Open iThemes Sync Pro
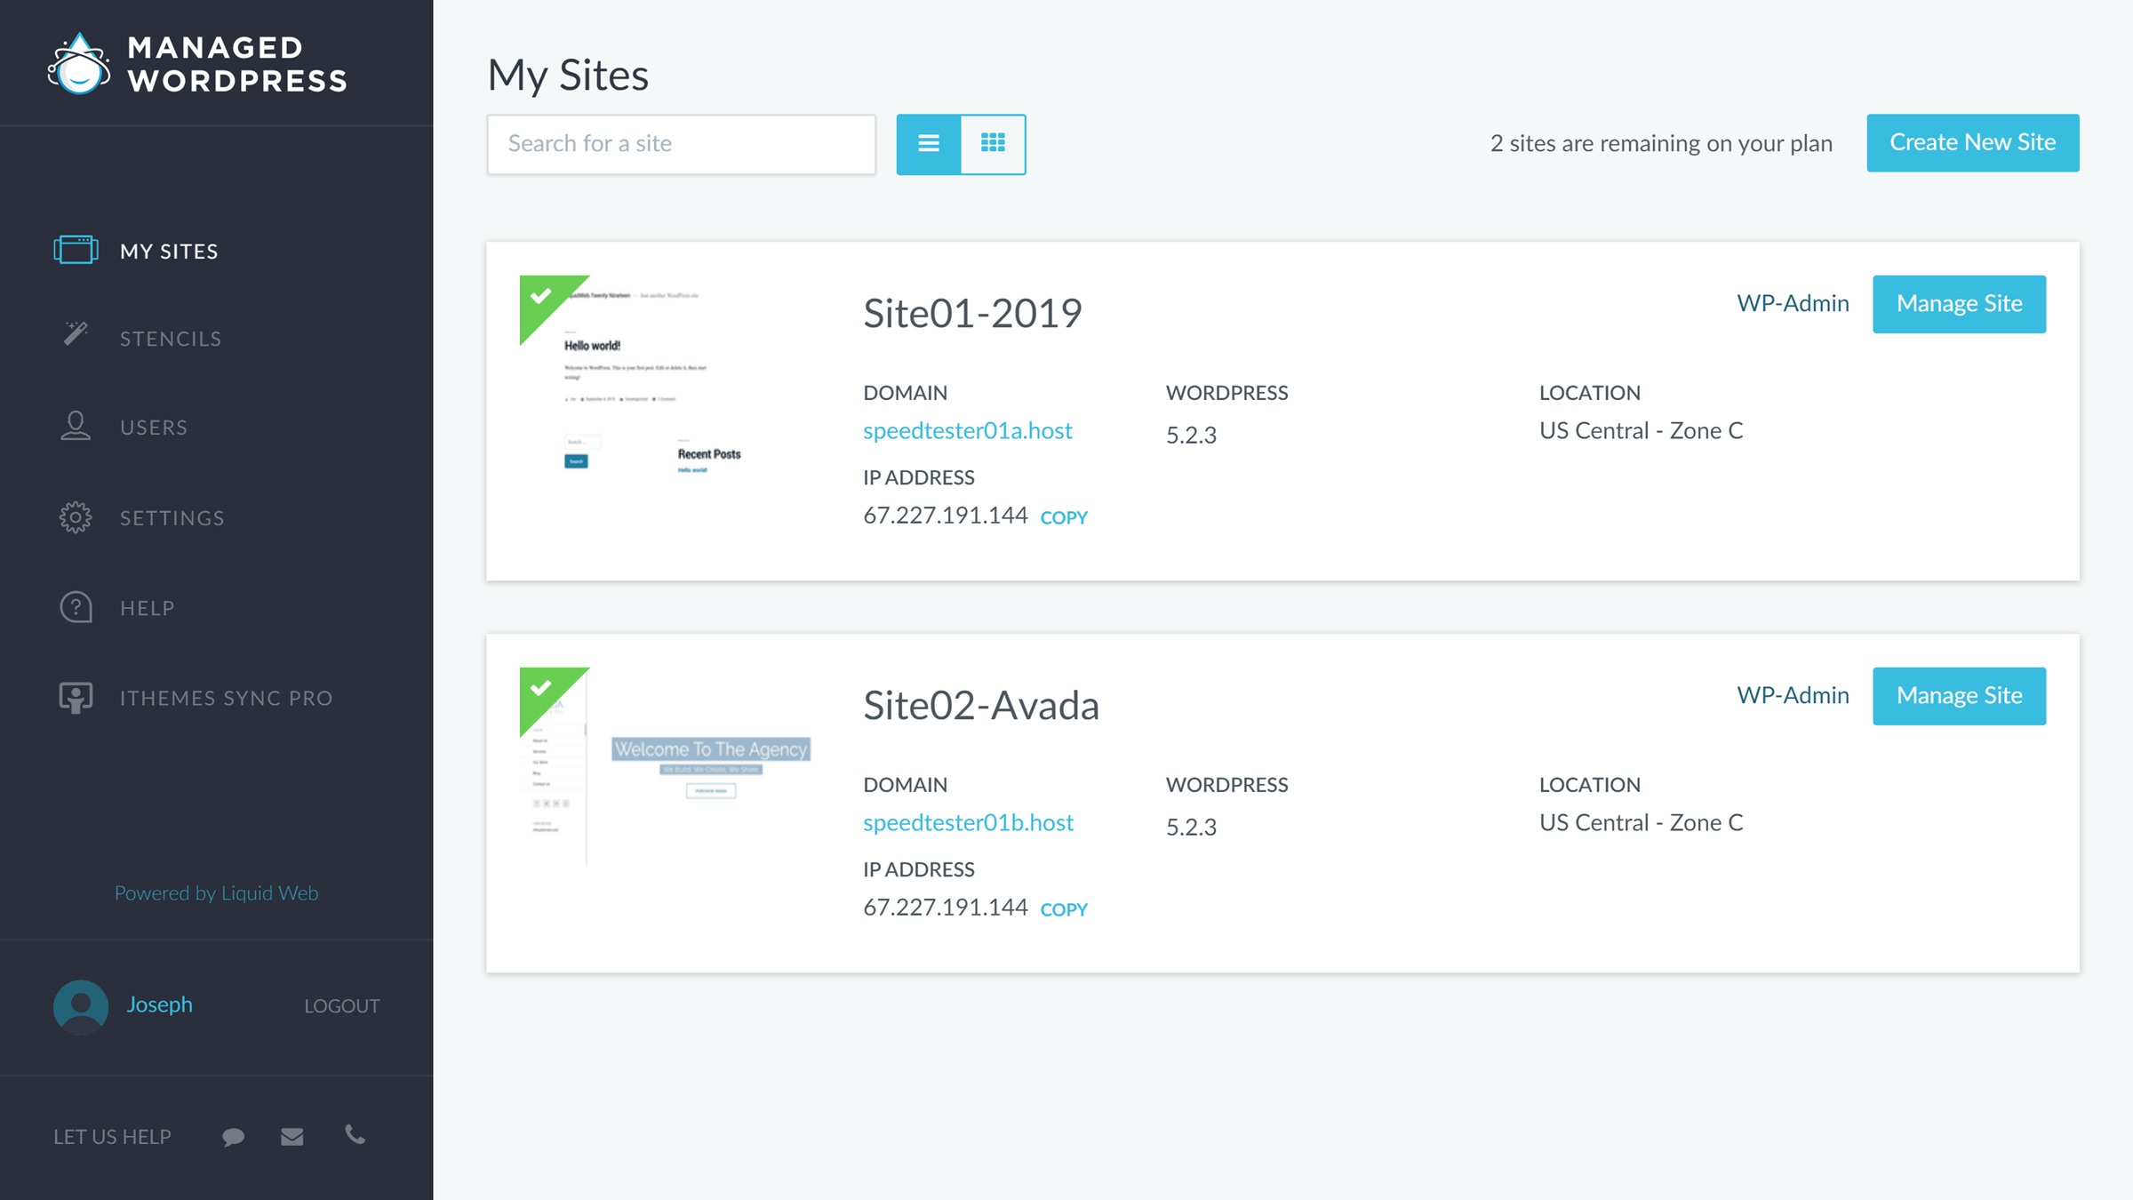Viewport: 2133px width, 1200px height. [x=227, y=699]
